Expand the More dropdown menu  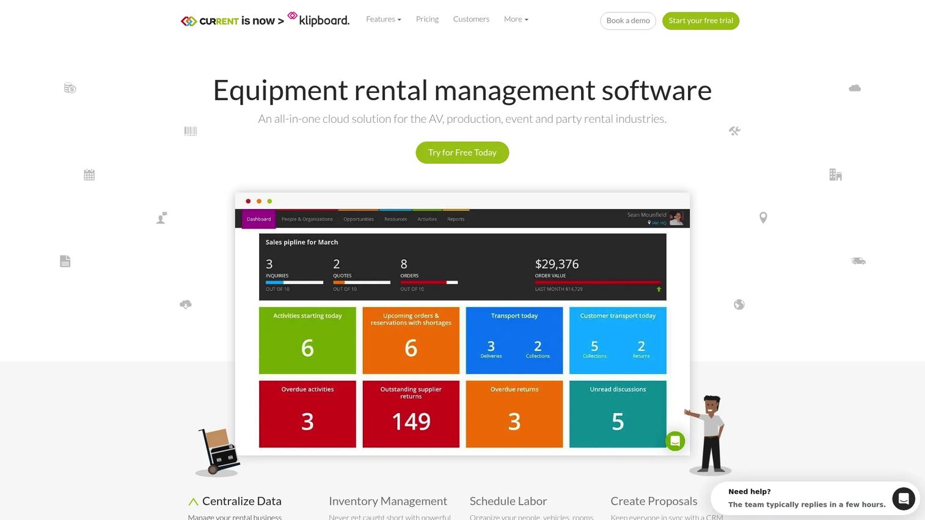click(x=516, y=19)
